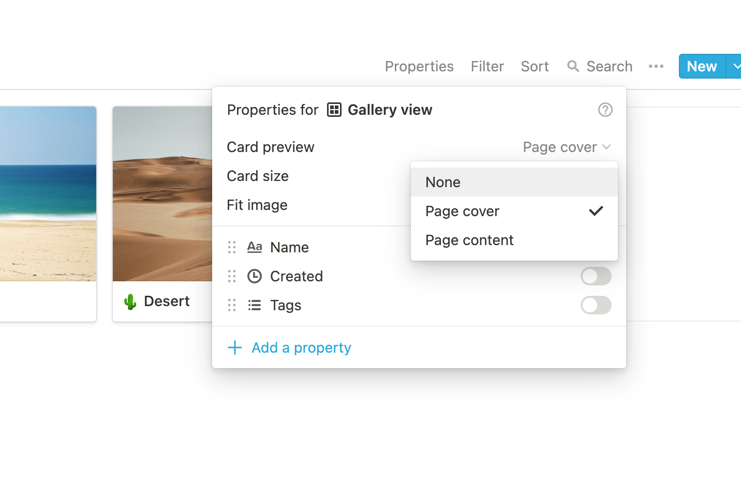Enable the Created property toggle
This screenshot has width=741, height=484.
point(596,276)
